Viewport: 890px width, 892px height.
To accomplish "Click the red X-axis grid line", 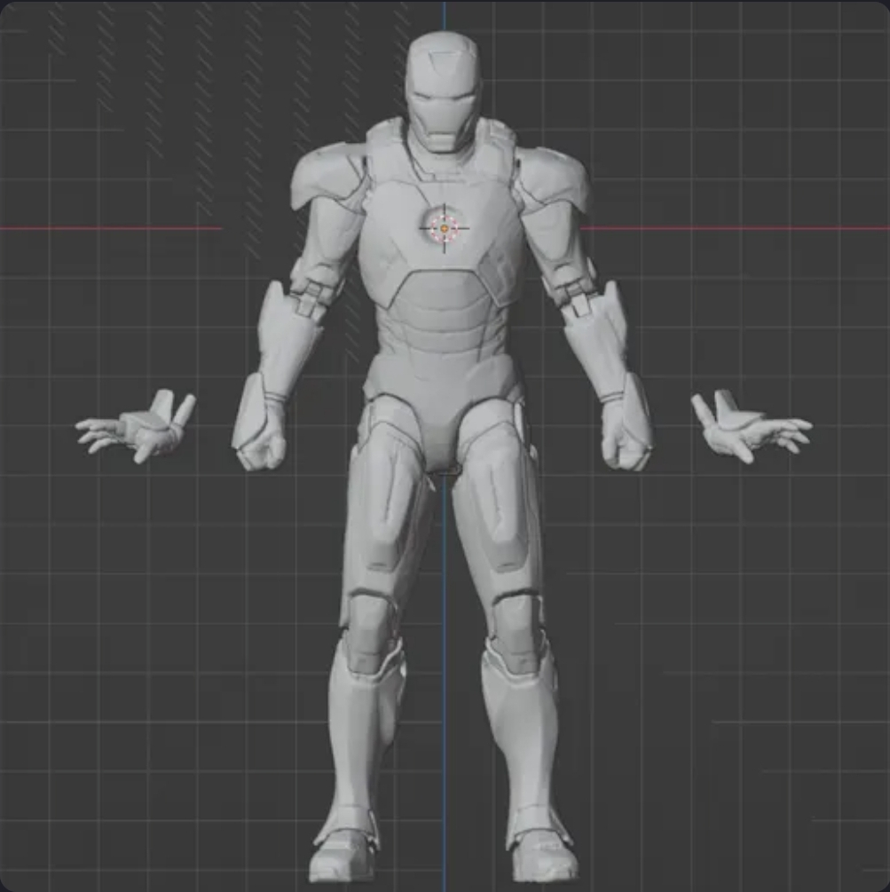I will (x=133, y=227).
